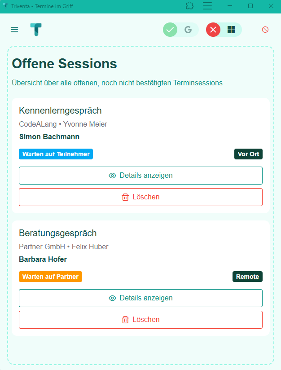The height and width of the screenshot is (370, 281).
Task: Toggle the Google calendar sync status
Action: pos(180,30)
